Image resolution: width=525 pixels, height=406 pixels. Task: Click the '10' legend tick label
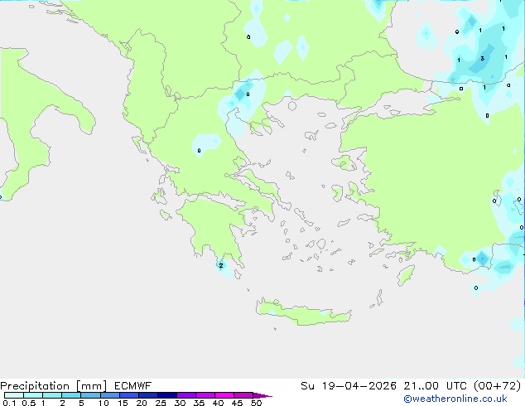[x=104, y=403]
